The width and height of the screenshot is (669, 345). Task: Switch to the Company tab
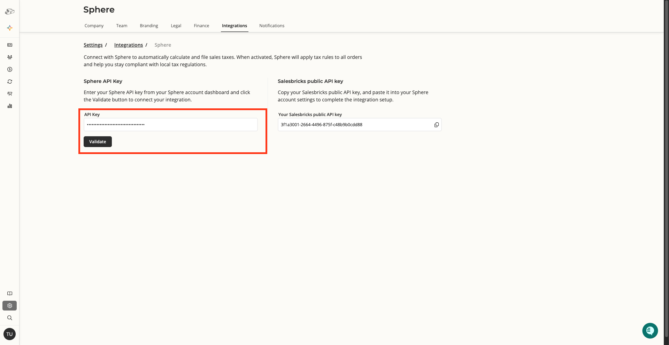point(94,26)
